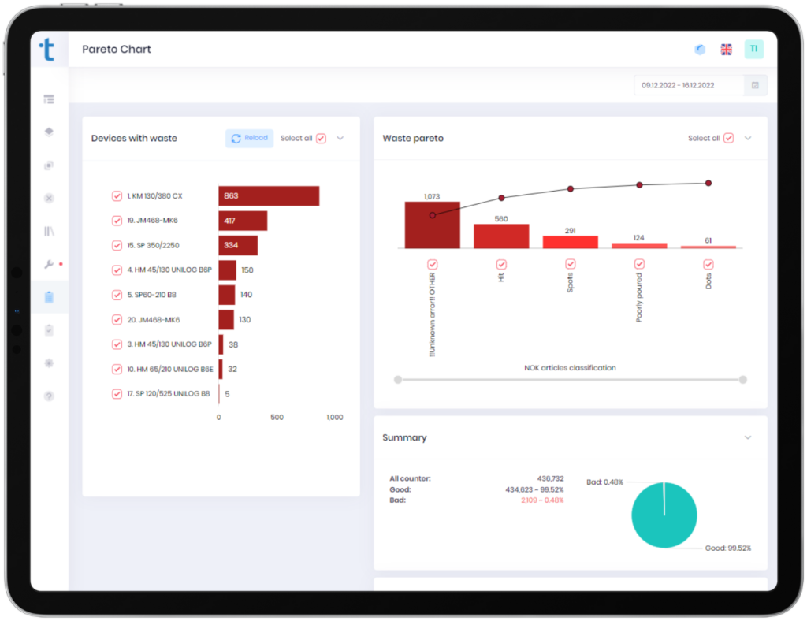
Task: Open the question mark help icon
Action: pyautogui.click(x=49, y=396)
